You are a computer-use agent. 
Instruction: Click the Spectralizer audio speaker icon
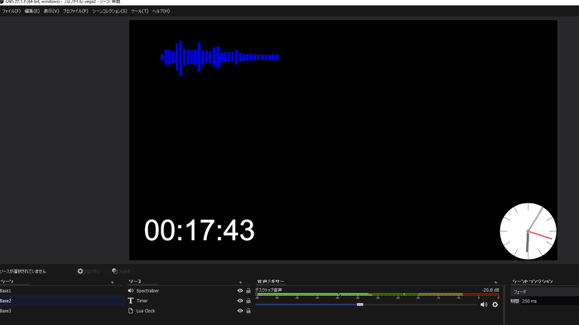tap(131, 291)
